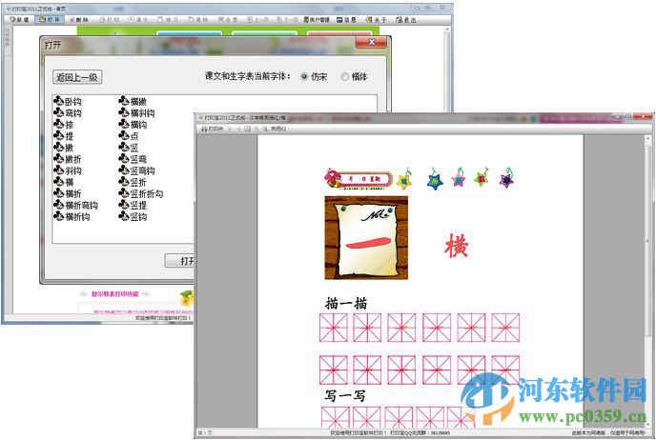
Task: Open 用户管理 from the main toolbar
Action: [317, 20]
